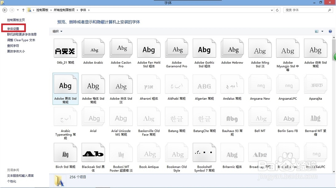
Task: Select the Britannic font icon
Action: pyautogui.click(x=232, y=152)
